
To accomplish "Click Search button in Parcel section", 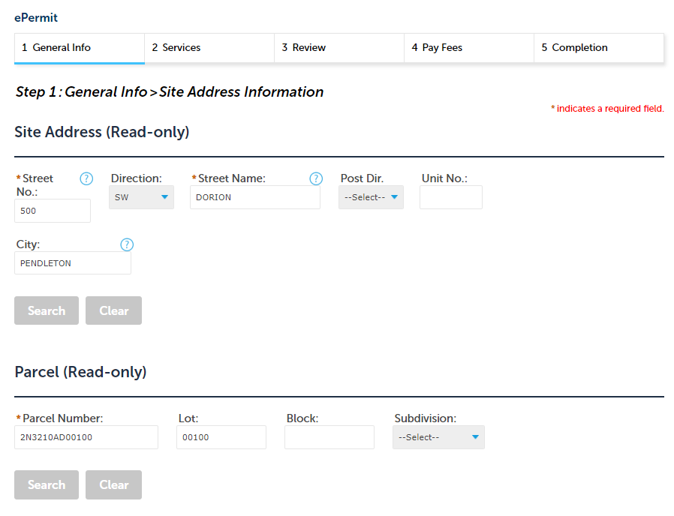I will [47, 484].
